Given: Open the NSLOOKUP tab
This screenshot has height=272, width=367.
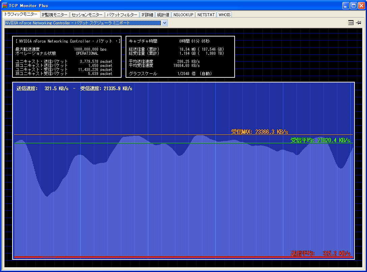Looking at the screenshot, I should click(183, 15).
